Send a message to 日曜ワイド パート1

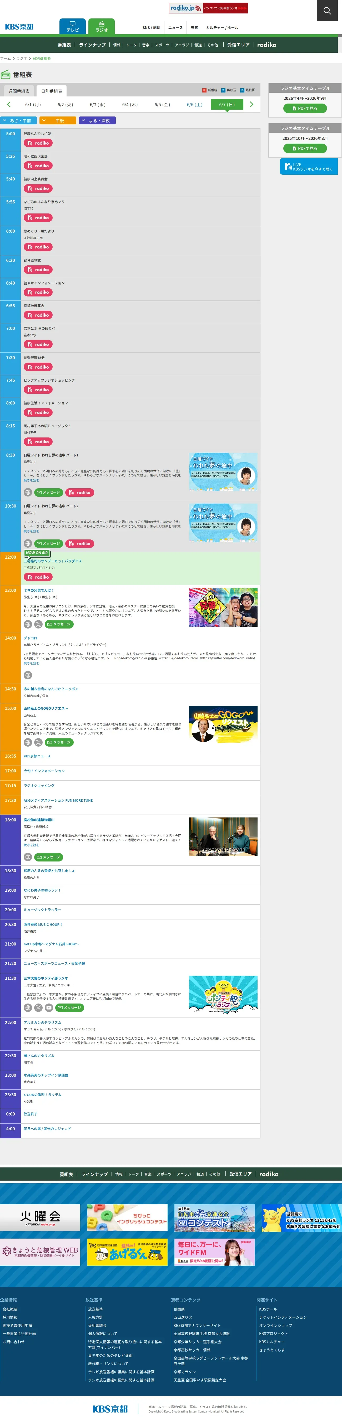pos(48,492)
